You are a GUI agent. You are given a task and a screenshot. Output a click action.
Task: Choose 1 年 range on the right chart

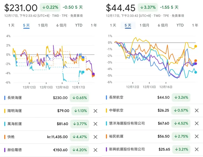(x=195, y=25)
